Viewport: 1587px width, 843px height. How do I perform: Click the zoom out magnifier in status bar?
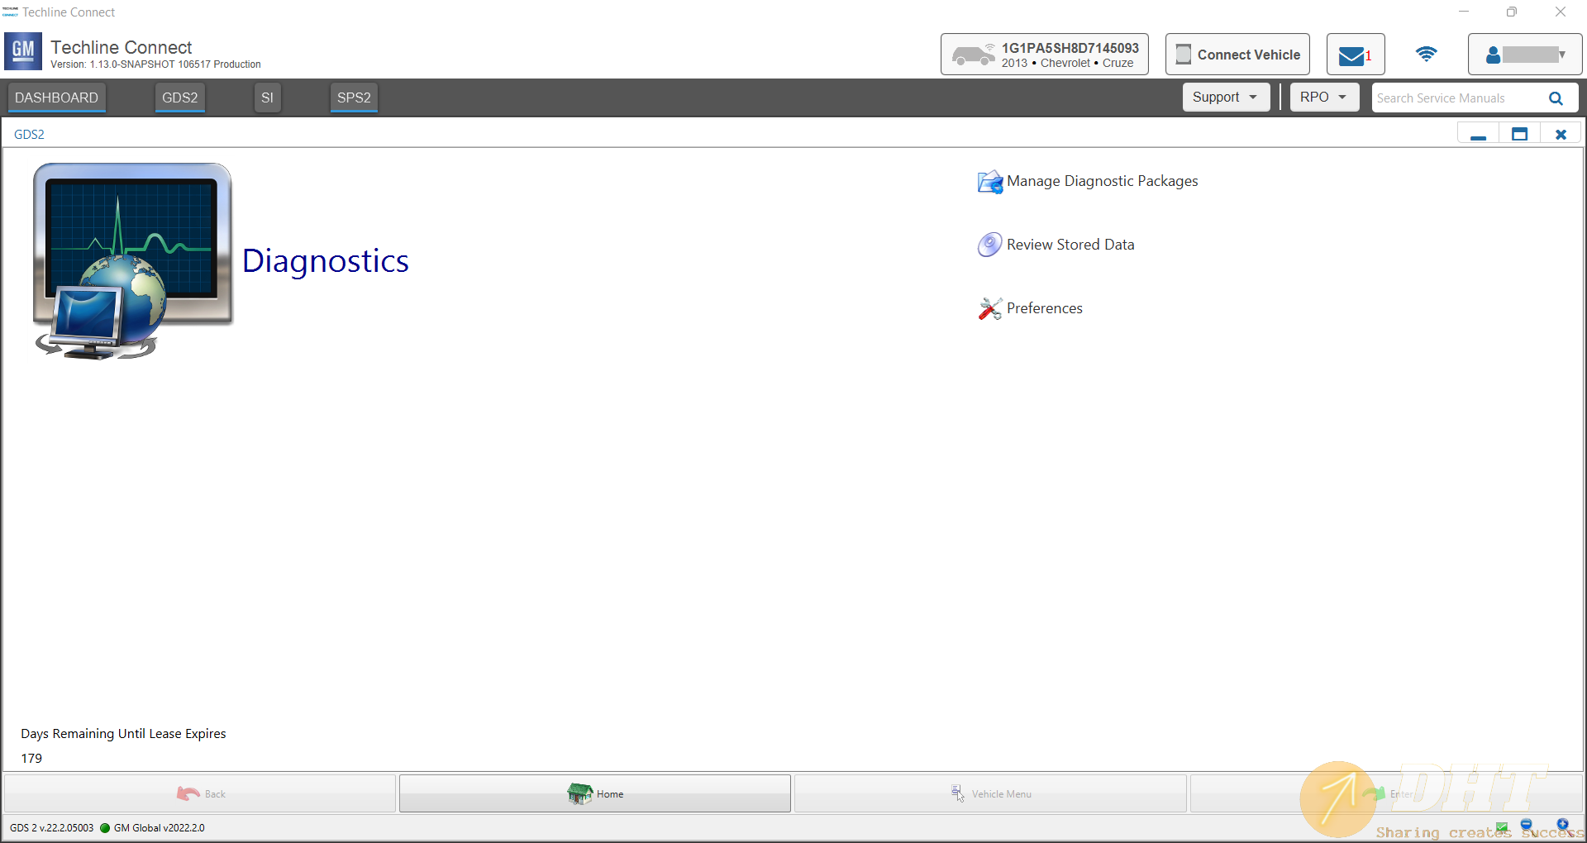[1527, 826]
